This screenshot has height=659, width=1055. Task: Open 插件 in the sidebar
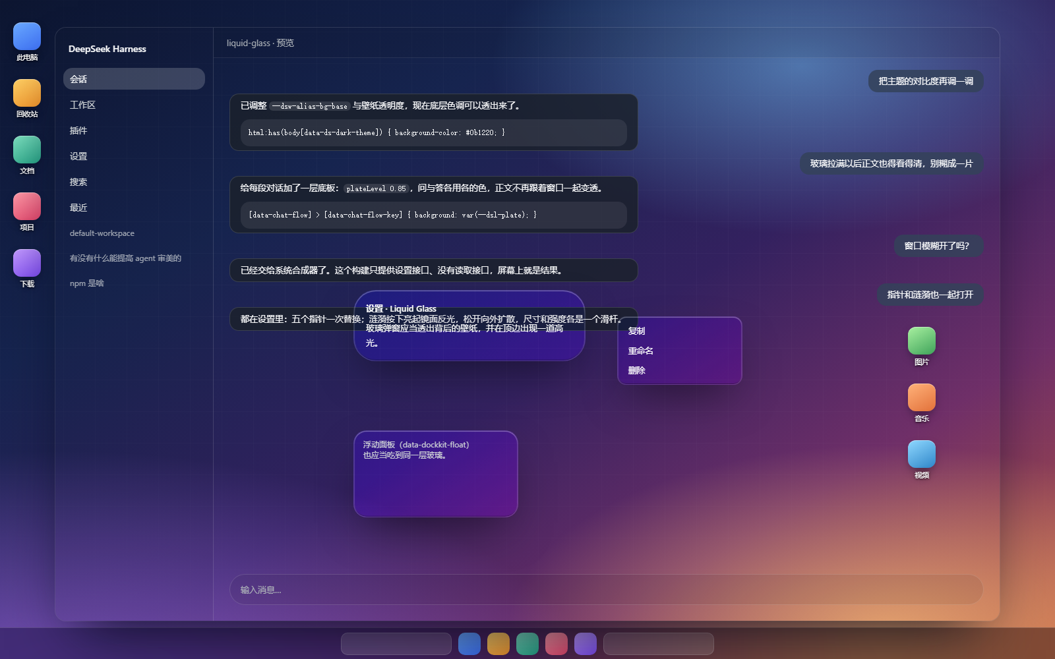pos(134,130)
